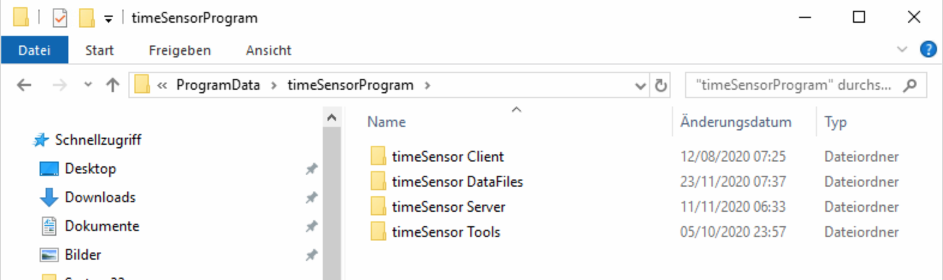The height and width of the screenshot is (280, 943).
Task: Click the search magnifier icon
Action: 910,85
